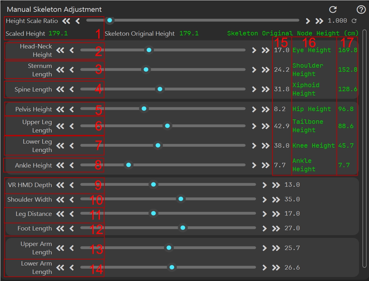This screenshot has height=281, width=369.
Task: Decrease Height Scale Ratio by small step
Action: click(x=78, y=21)
